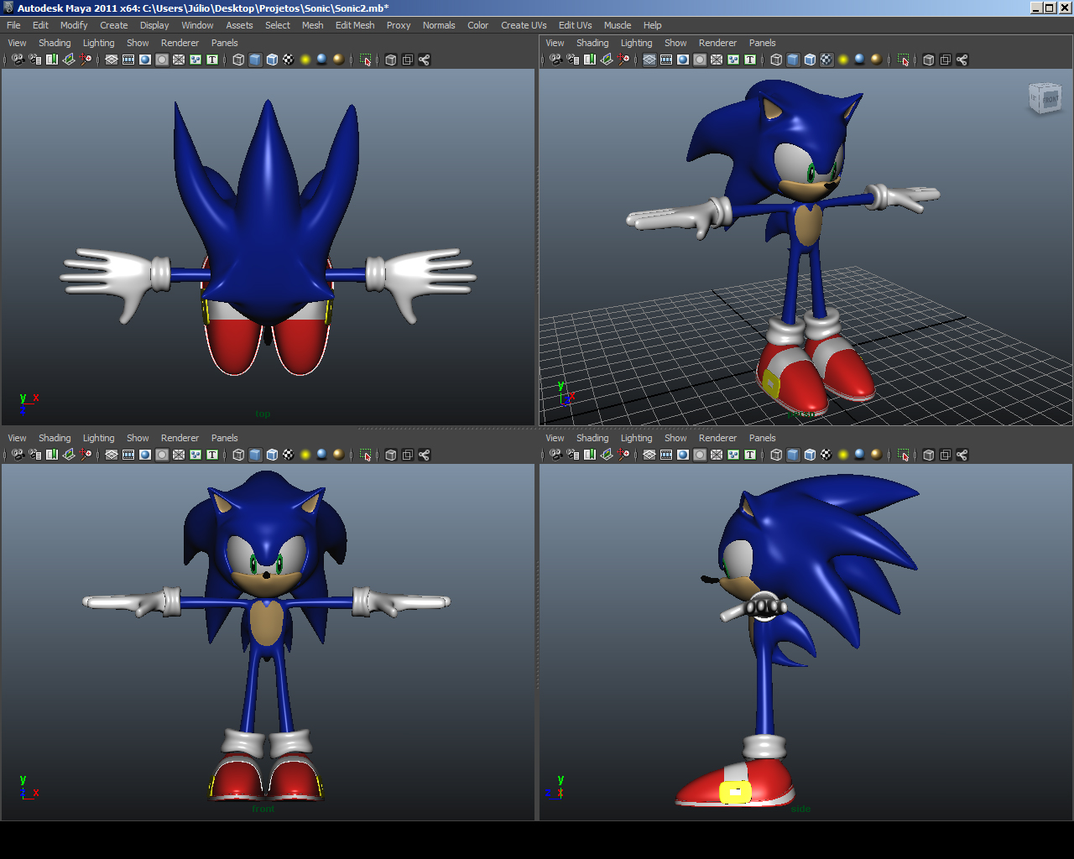Toggle X-Ray Active Components in top view toolbar

click(x=407, y=60)
